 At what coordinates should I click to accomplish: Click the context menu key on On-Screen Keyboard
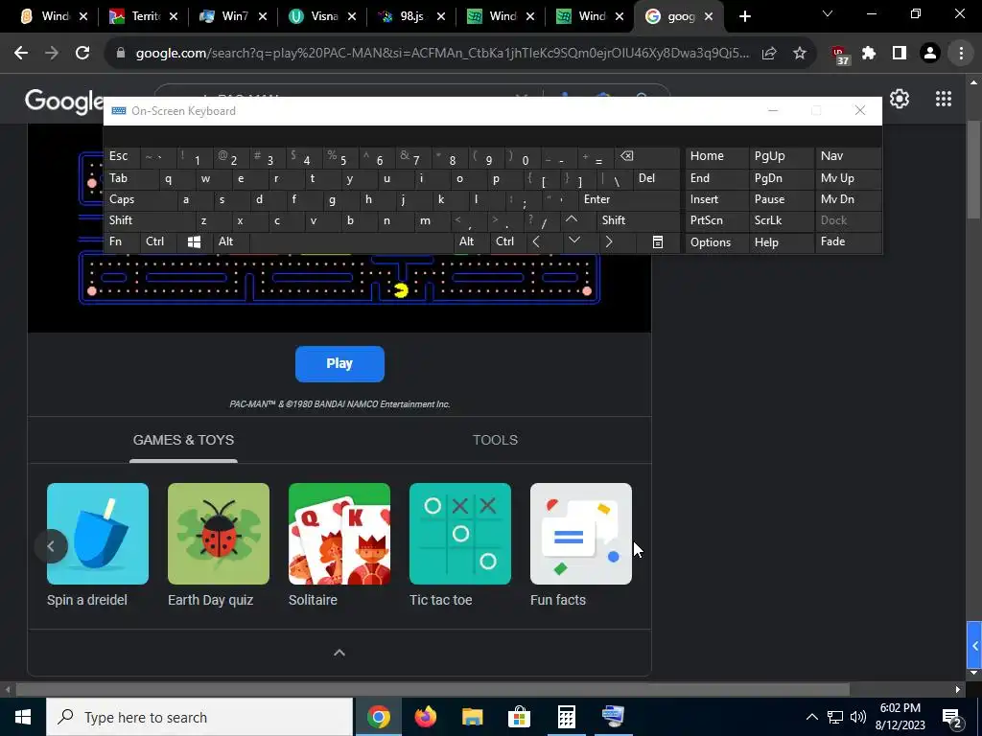click(658, 241)
